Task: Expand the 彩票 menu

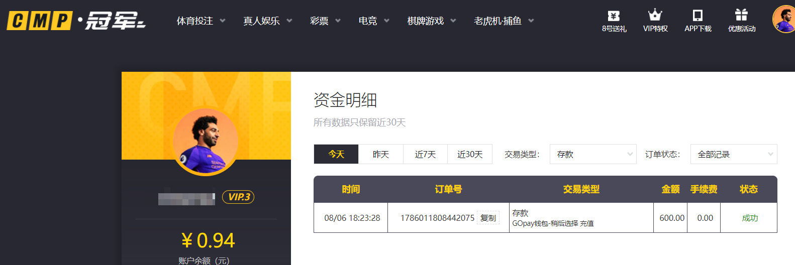Action: click(x=325, y=21)
